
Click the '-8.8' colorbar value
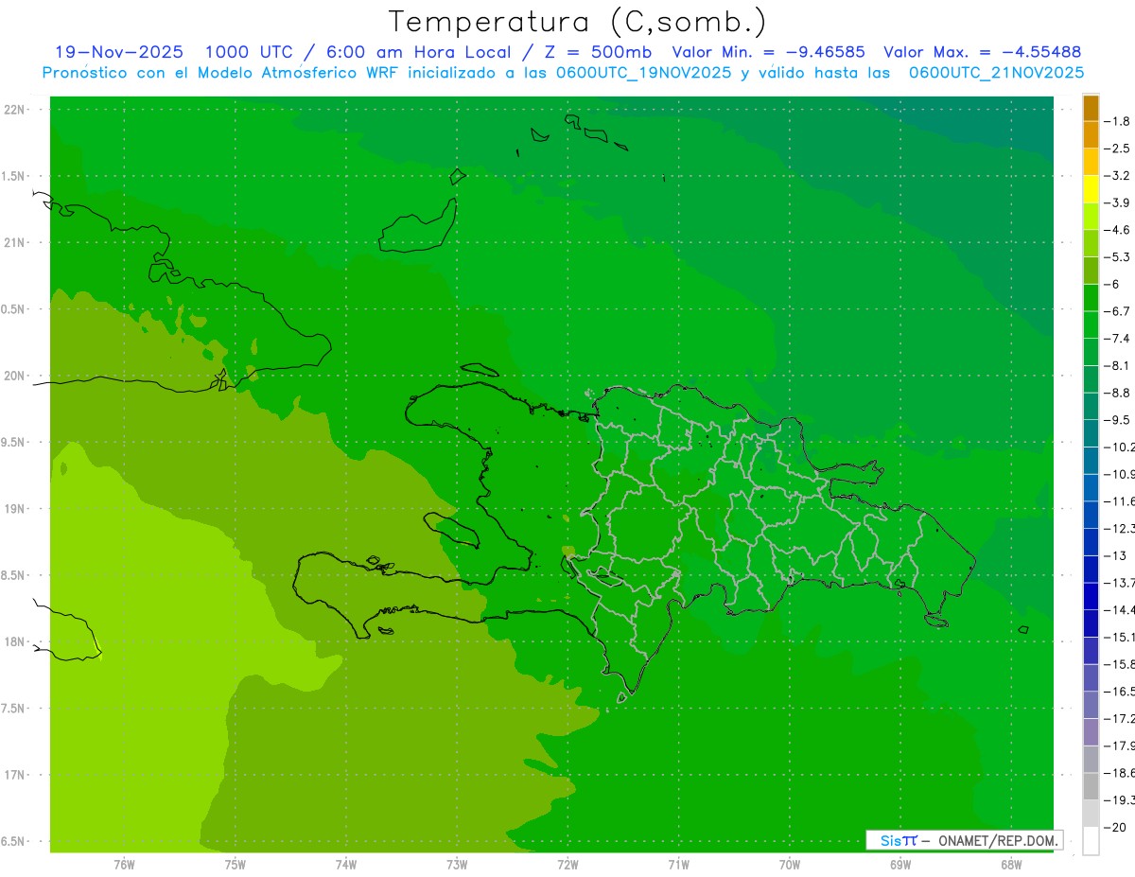click(1119, 393)
